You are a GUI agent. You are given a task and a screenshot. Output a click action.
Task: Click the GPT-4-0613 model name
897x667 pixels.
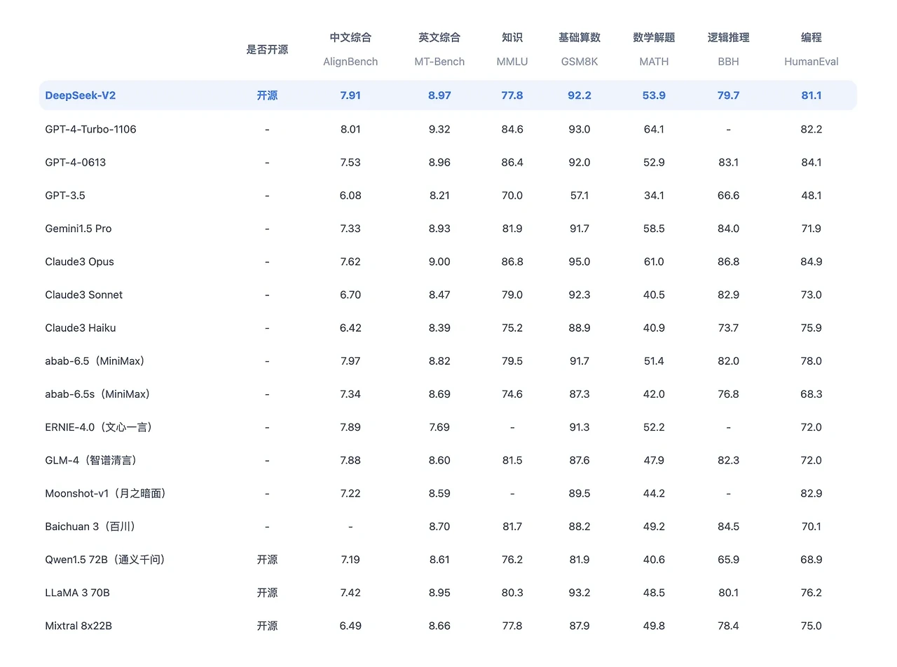(75, 162)
